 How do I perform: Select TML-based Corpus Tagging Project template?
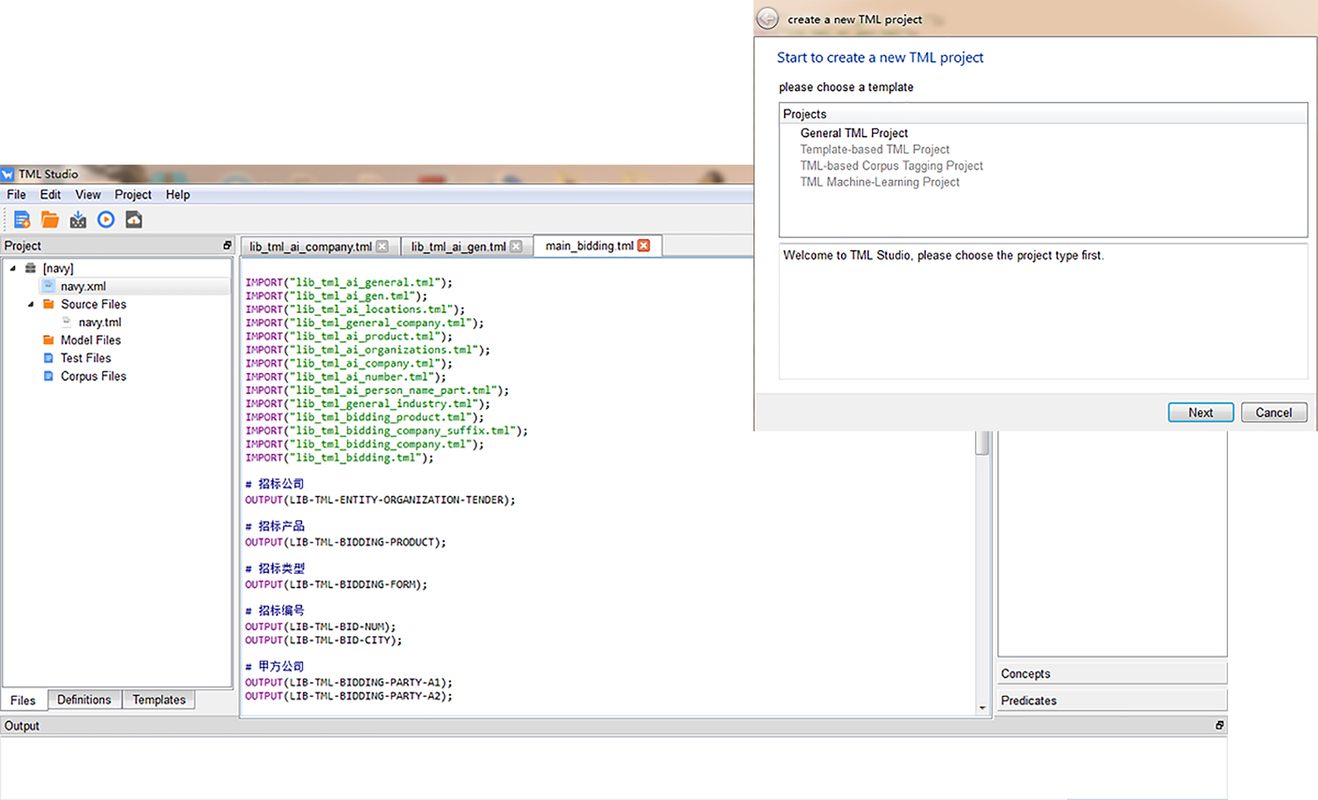(x=891, y=166)
